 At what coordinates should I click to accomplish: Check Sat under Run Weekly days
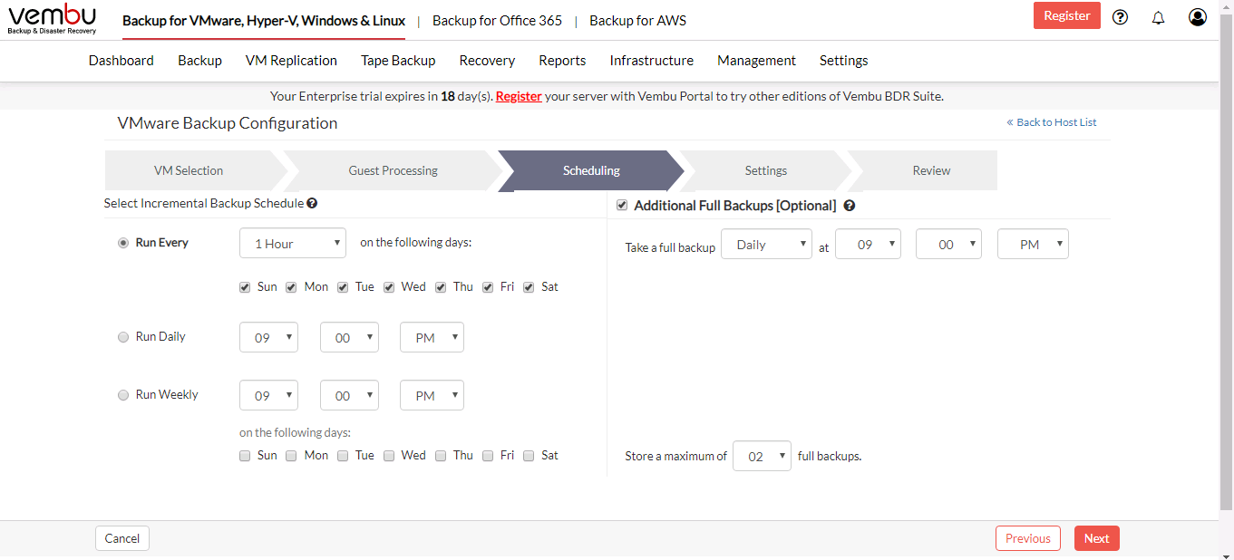pyautogui.click(x=529, y=456)
